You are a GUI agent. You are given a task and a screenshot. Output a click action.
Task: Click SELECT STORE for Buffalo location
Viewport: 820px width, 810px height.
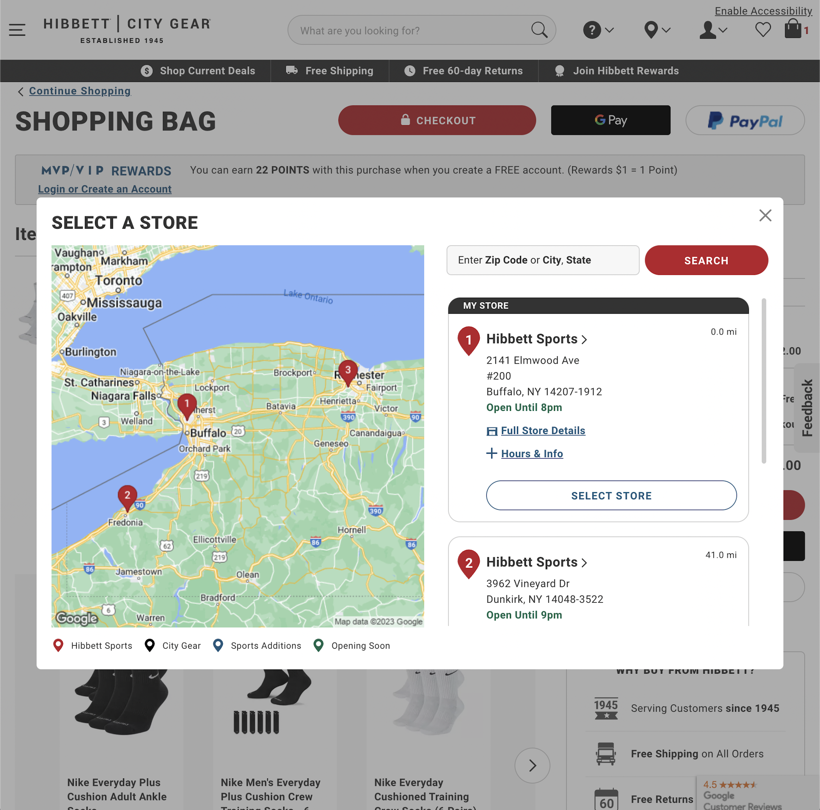coord(611,495)
